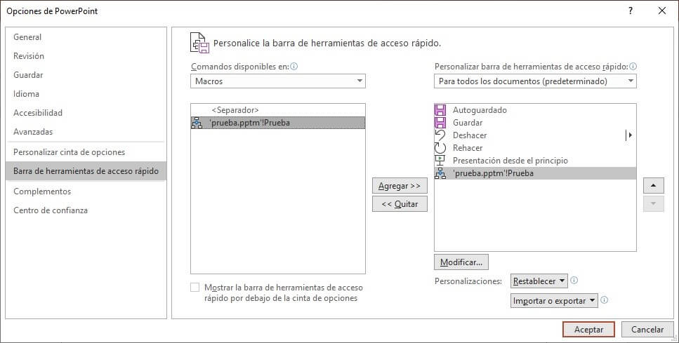Screen dimensions: 679x343
Task: Open the Complementos options category
Action: coord(86,191)
